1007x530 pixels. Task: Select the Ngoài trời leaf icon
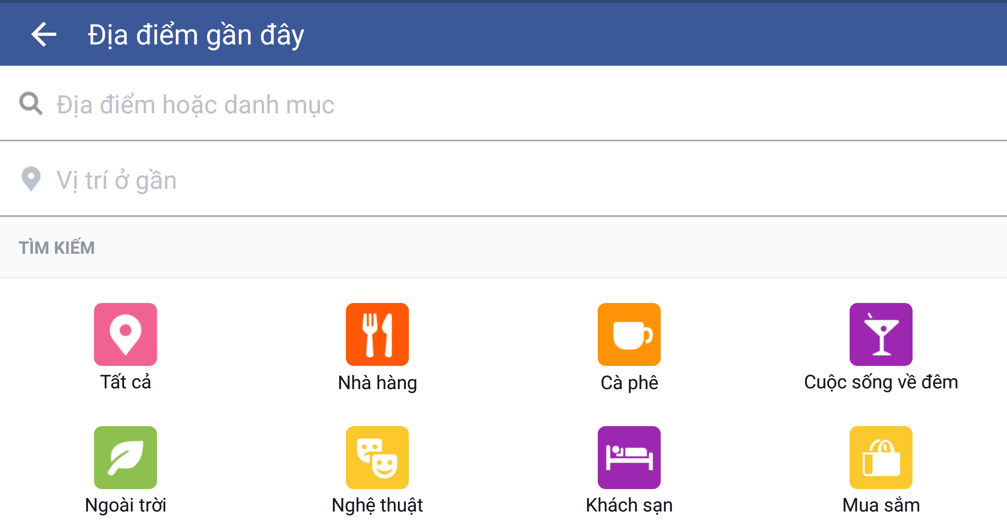click(x=125, y=457)
